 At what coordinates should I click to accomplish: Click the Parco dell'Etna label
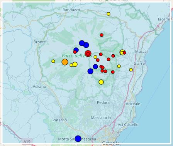coord(77,56)
